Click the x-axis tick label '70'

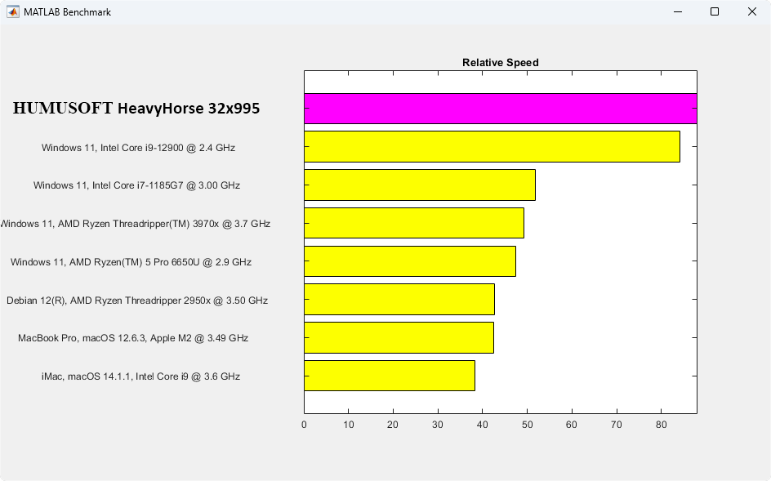point(616,425)
